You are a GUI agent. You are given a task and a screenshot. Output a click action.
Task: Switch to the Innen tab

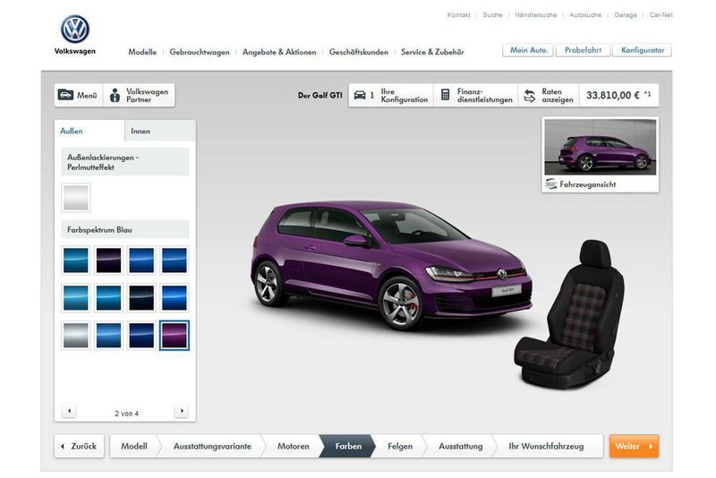(x=160, y=131)
